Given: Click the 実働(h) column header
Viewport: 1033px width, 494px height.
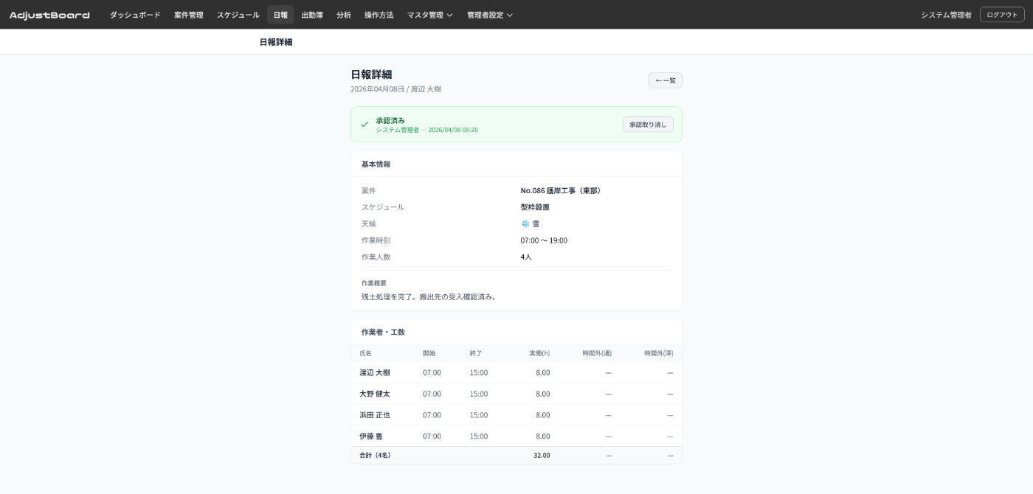Looking at the screenshot, I should [539, 353].
